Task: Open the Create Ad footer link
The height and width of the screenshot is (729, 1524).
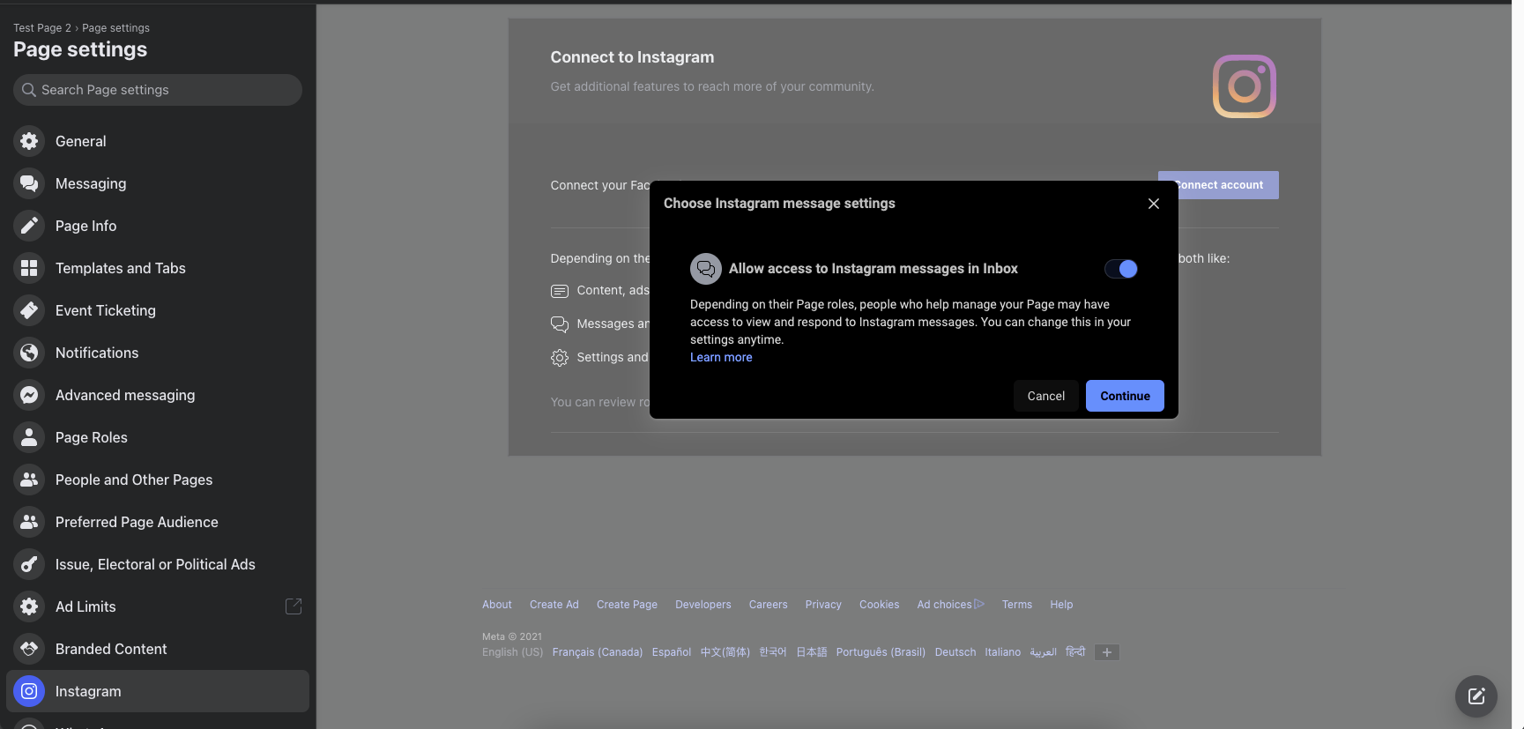Action: point(554,605)
